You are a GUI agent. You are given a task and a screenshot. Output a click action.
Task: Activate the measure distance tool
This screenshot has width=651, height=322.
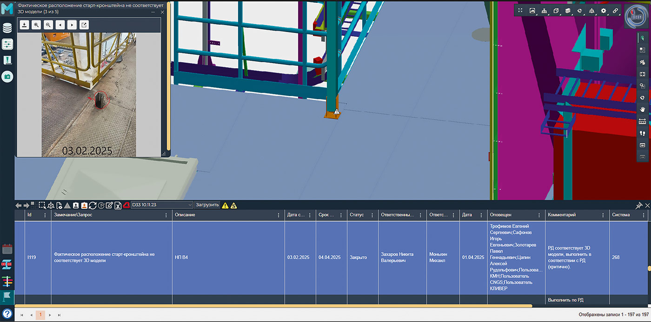click(x=643, y=122)
